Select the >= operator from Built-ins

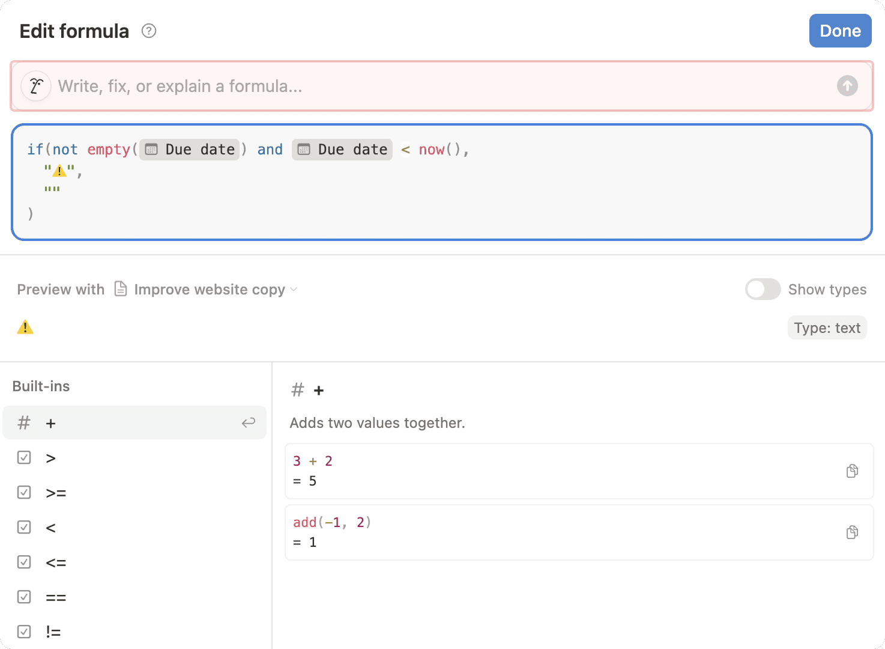(x=56, y=492)
